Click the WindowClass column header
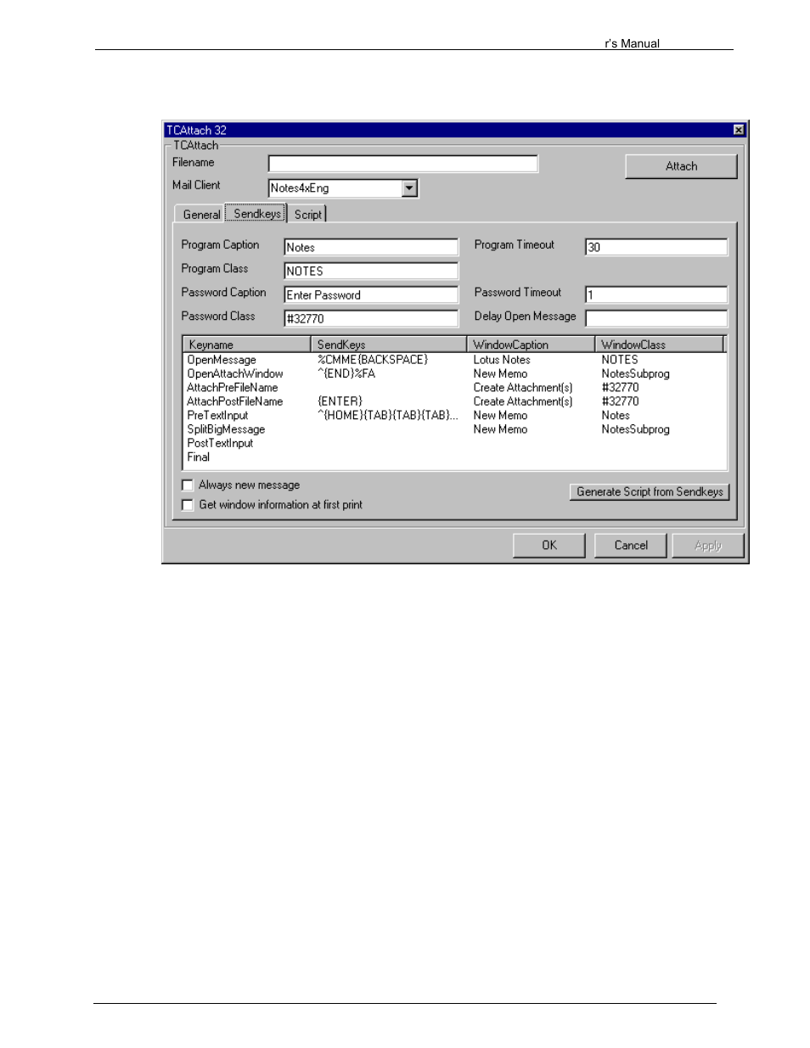 point(660,345)
